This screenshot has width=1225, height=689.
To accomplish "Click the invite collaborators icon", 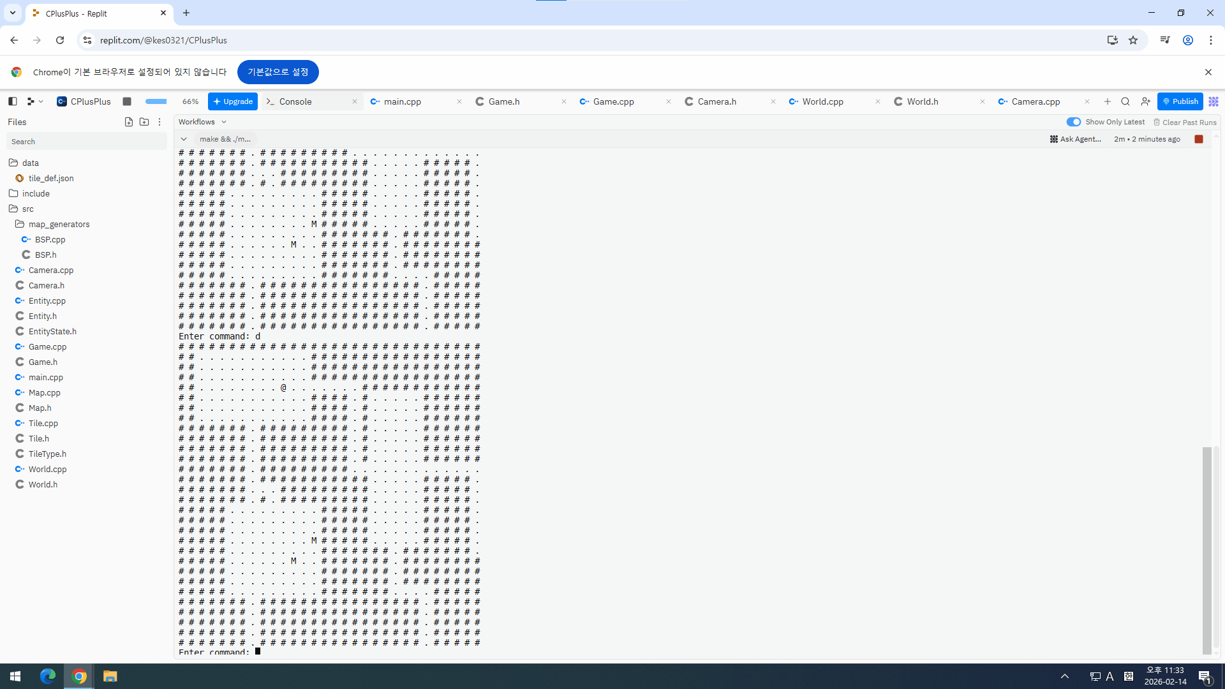I will pos(1146,101).
